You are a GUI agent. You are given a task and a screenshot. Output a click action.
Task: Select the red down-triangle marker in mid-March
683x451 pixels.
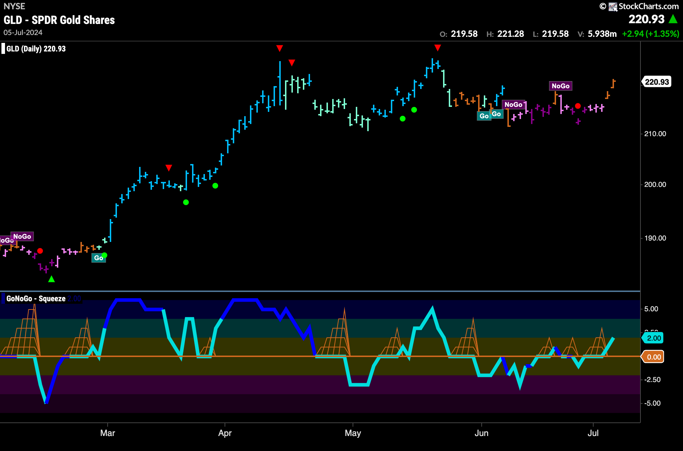169,168
